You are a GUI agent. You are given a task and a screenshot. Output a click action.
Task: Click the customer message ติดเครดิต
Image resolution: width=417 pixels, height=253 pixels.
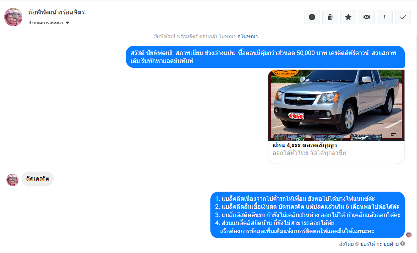(x=38, y=179)
